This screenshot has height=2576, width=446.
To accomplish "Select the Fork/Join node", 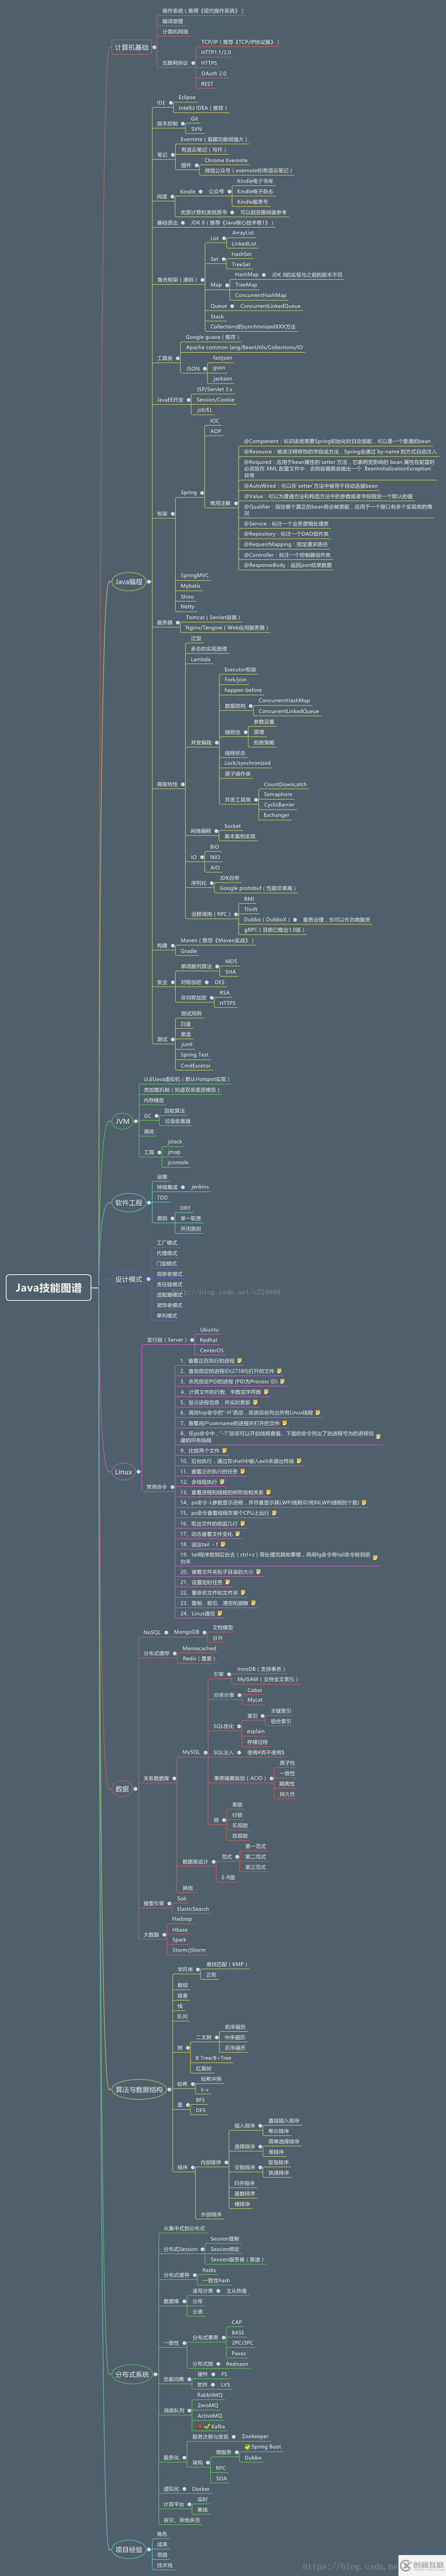I will pyautogui.click(x=235, y=680).
